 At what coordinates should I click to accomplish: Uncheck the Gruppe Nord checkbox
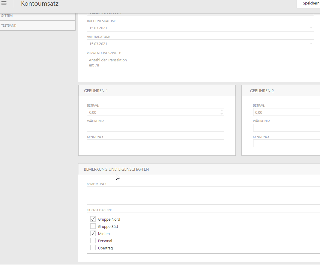[x=93, y=219]
